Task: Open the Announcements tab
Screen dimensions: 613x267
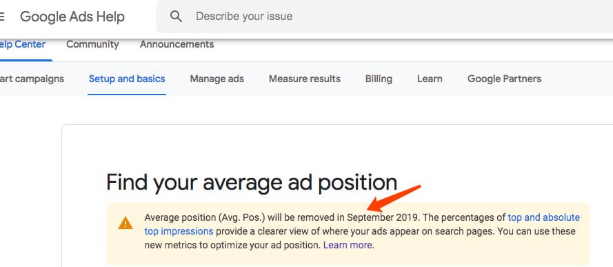Action: pyautogui.click(x=177, y=45)
